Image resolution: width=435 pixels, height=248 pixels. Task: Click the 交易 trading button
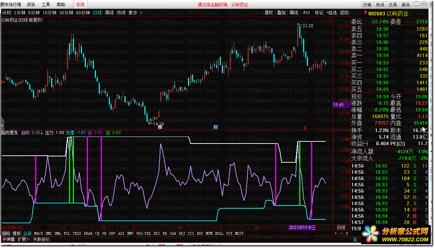click(x=393, y=5)
